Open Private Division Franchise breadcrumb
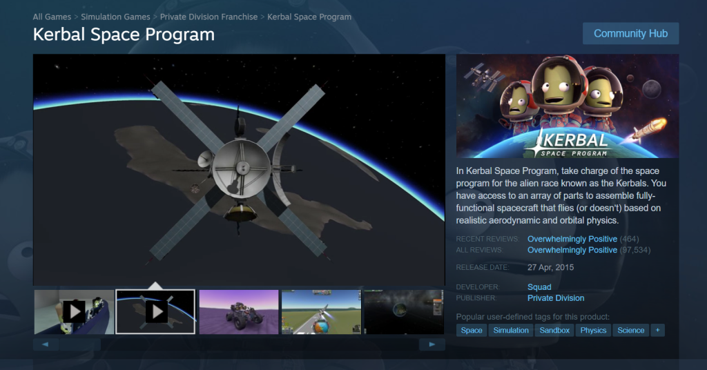The image size is (707, 370). pyautogui.click(x=209, y=17)
